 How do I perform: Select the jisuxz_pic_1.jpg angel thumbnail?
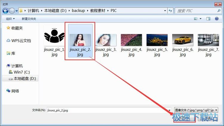click(54, 36)
